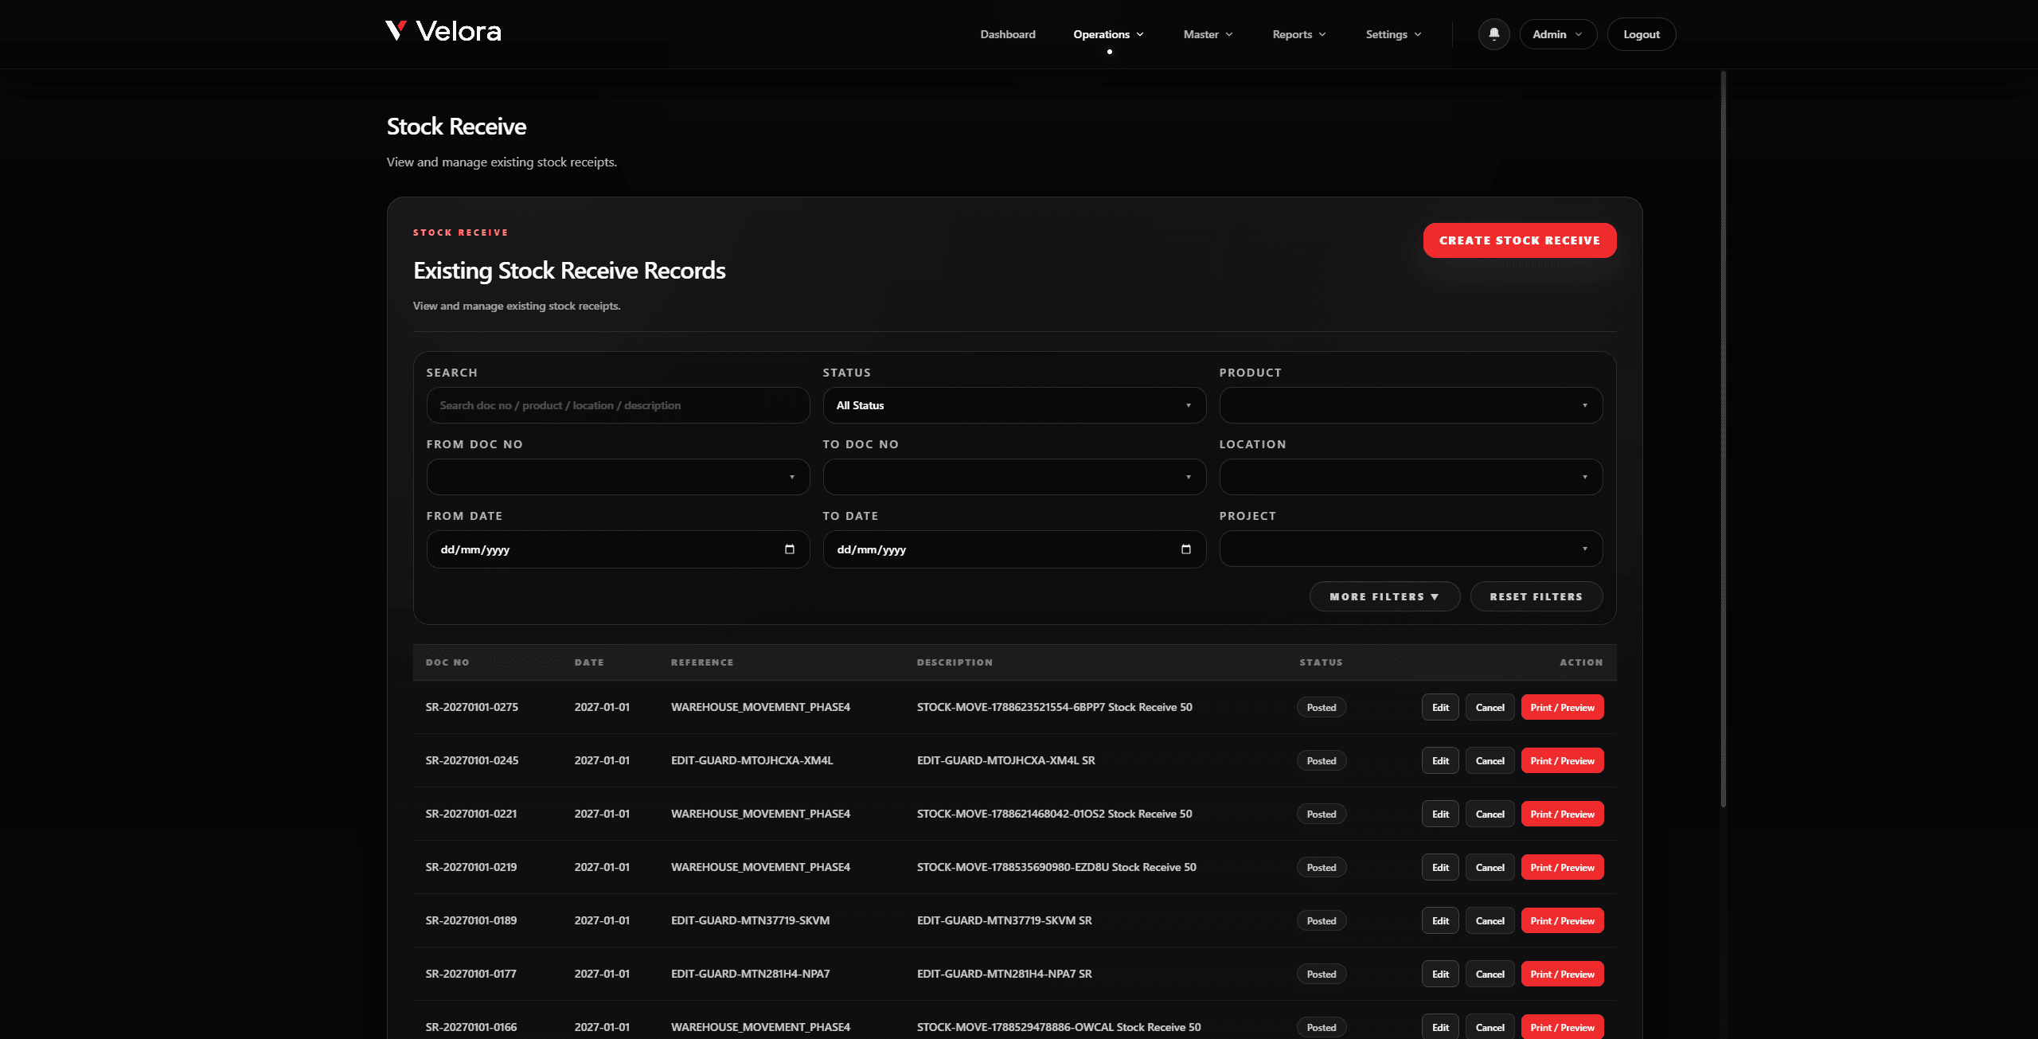Click the To Date field
This screenshot has width=2038, height=1039.
tap(1014, 549)
